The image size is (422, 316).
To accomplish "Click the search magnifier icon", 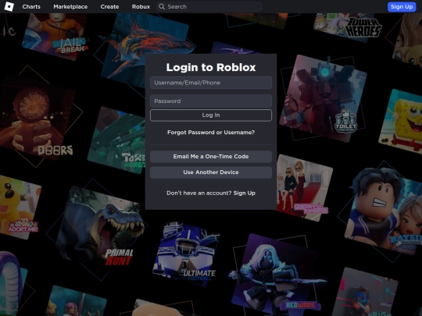I will 162,7.
